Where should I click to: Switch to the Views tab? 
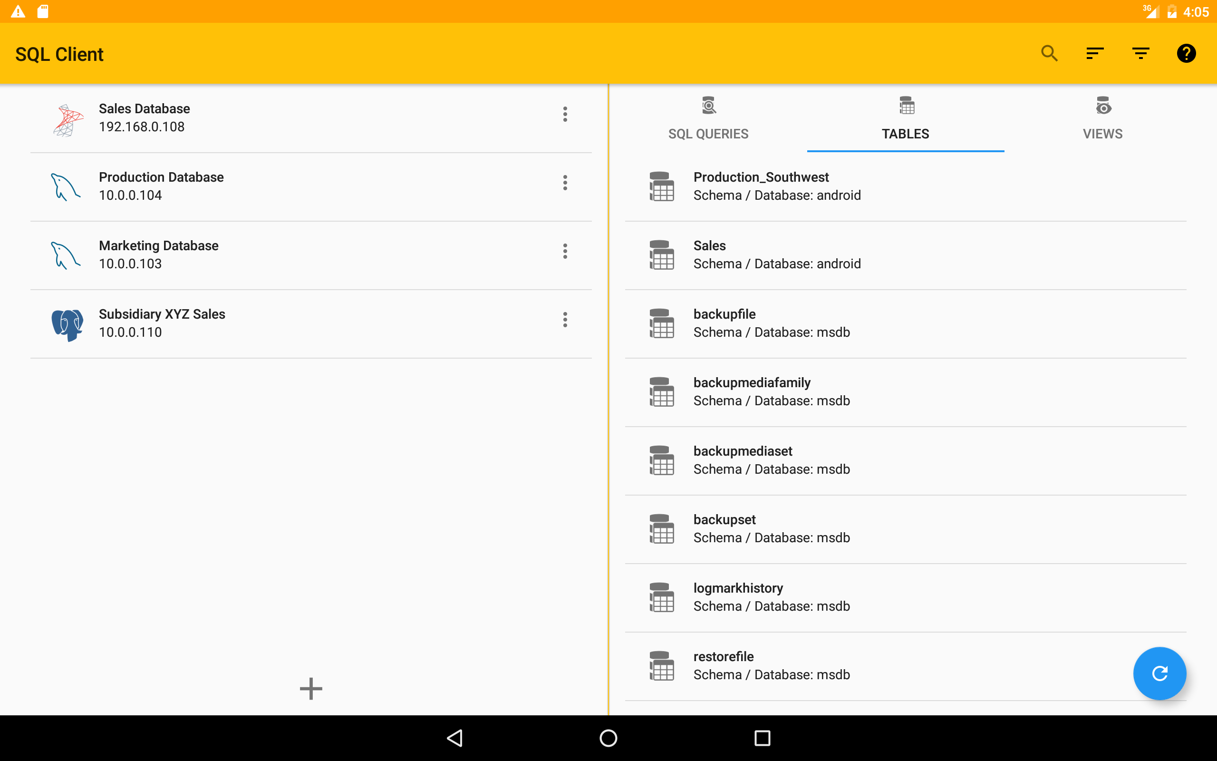pos(1102,119)
